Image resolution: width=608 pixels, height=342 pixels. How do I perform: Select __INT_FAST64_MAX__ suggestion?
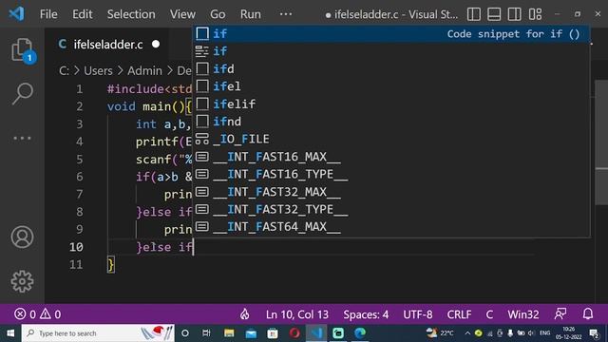(x=391, y=227)
